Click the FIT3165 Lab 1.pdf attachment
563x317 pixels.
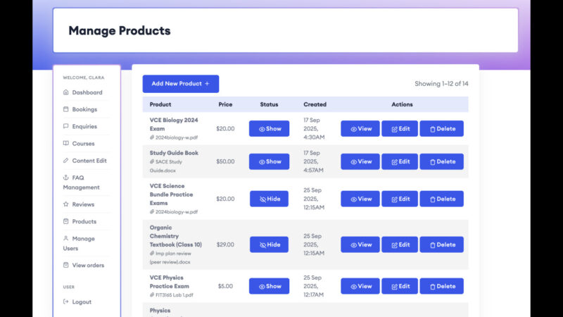click(171, 295)
